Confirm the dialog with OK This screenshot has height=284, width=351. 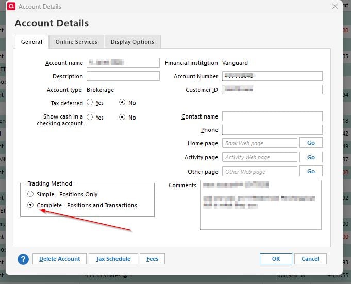point(276,259)
